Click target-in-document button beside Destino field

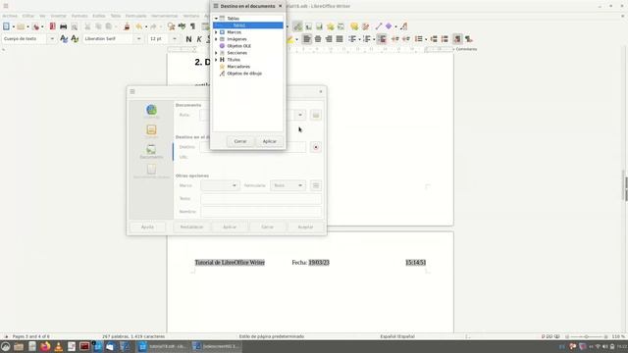[x=316, y=147]
